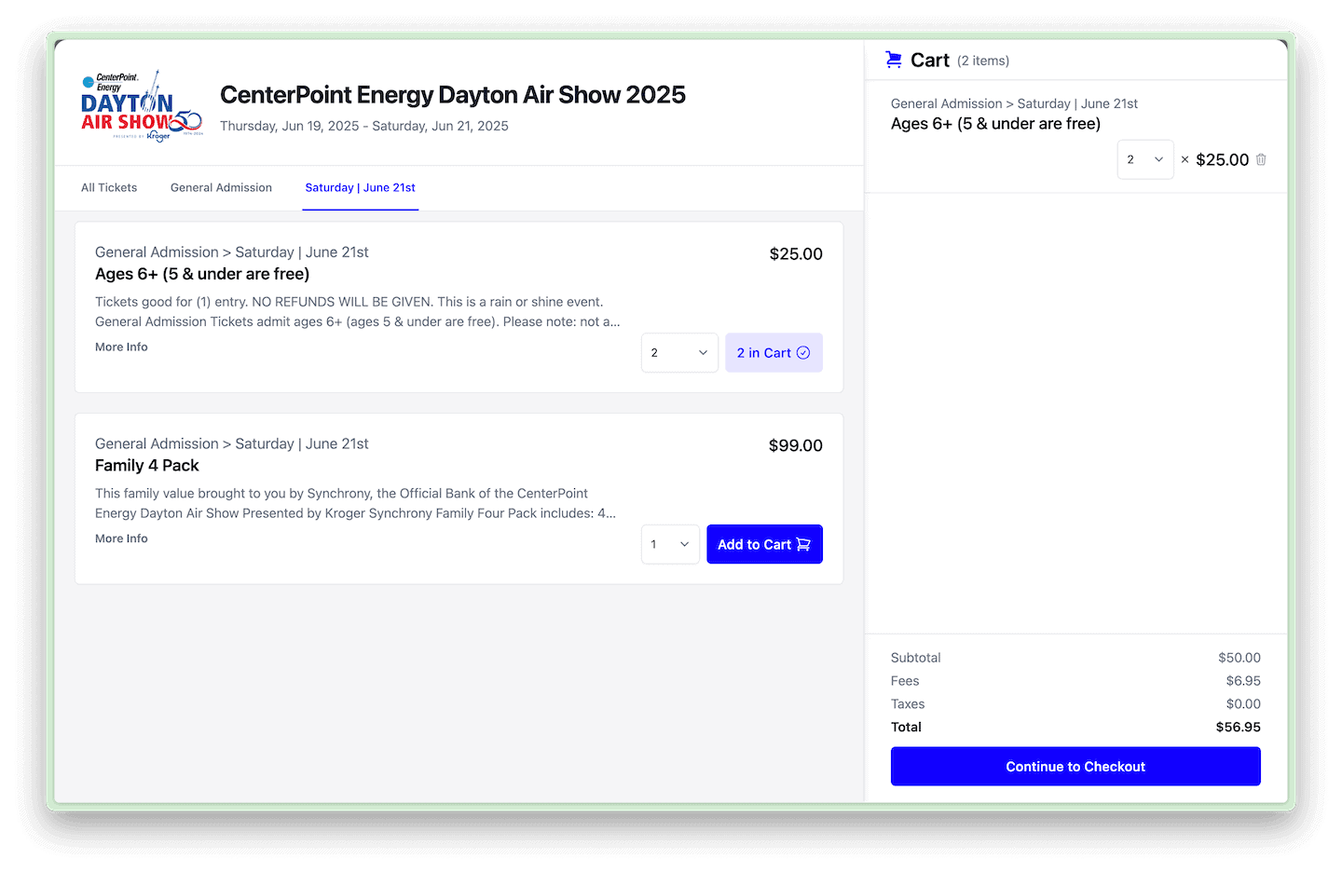Change quantity dropdown inside the cart panel
The image size is (1342, 872).
(1145, 159)
